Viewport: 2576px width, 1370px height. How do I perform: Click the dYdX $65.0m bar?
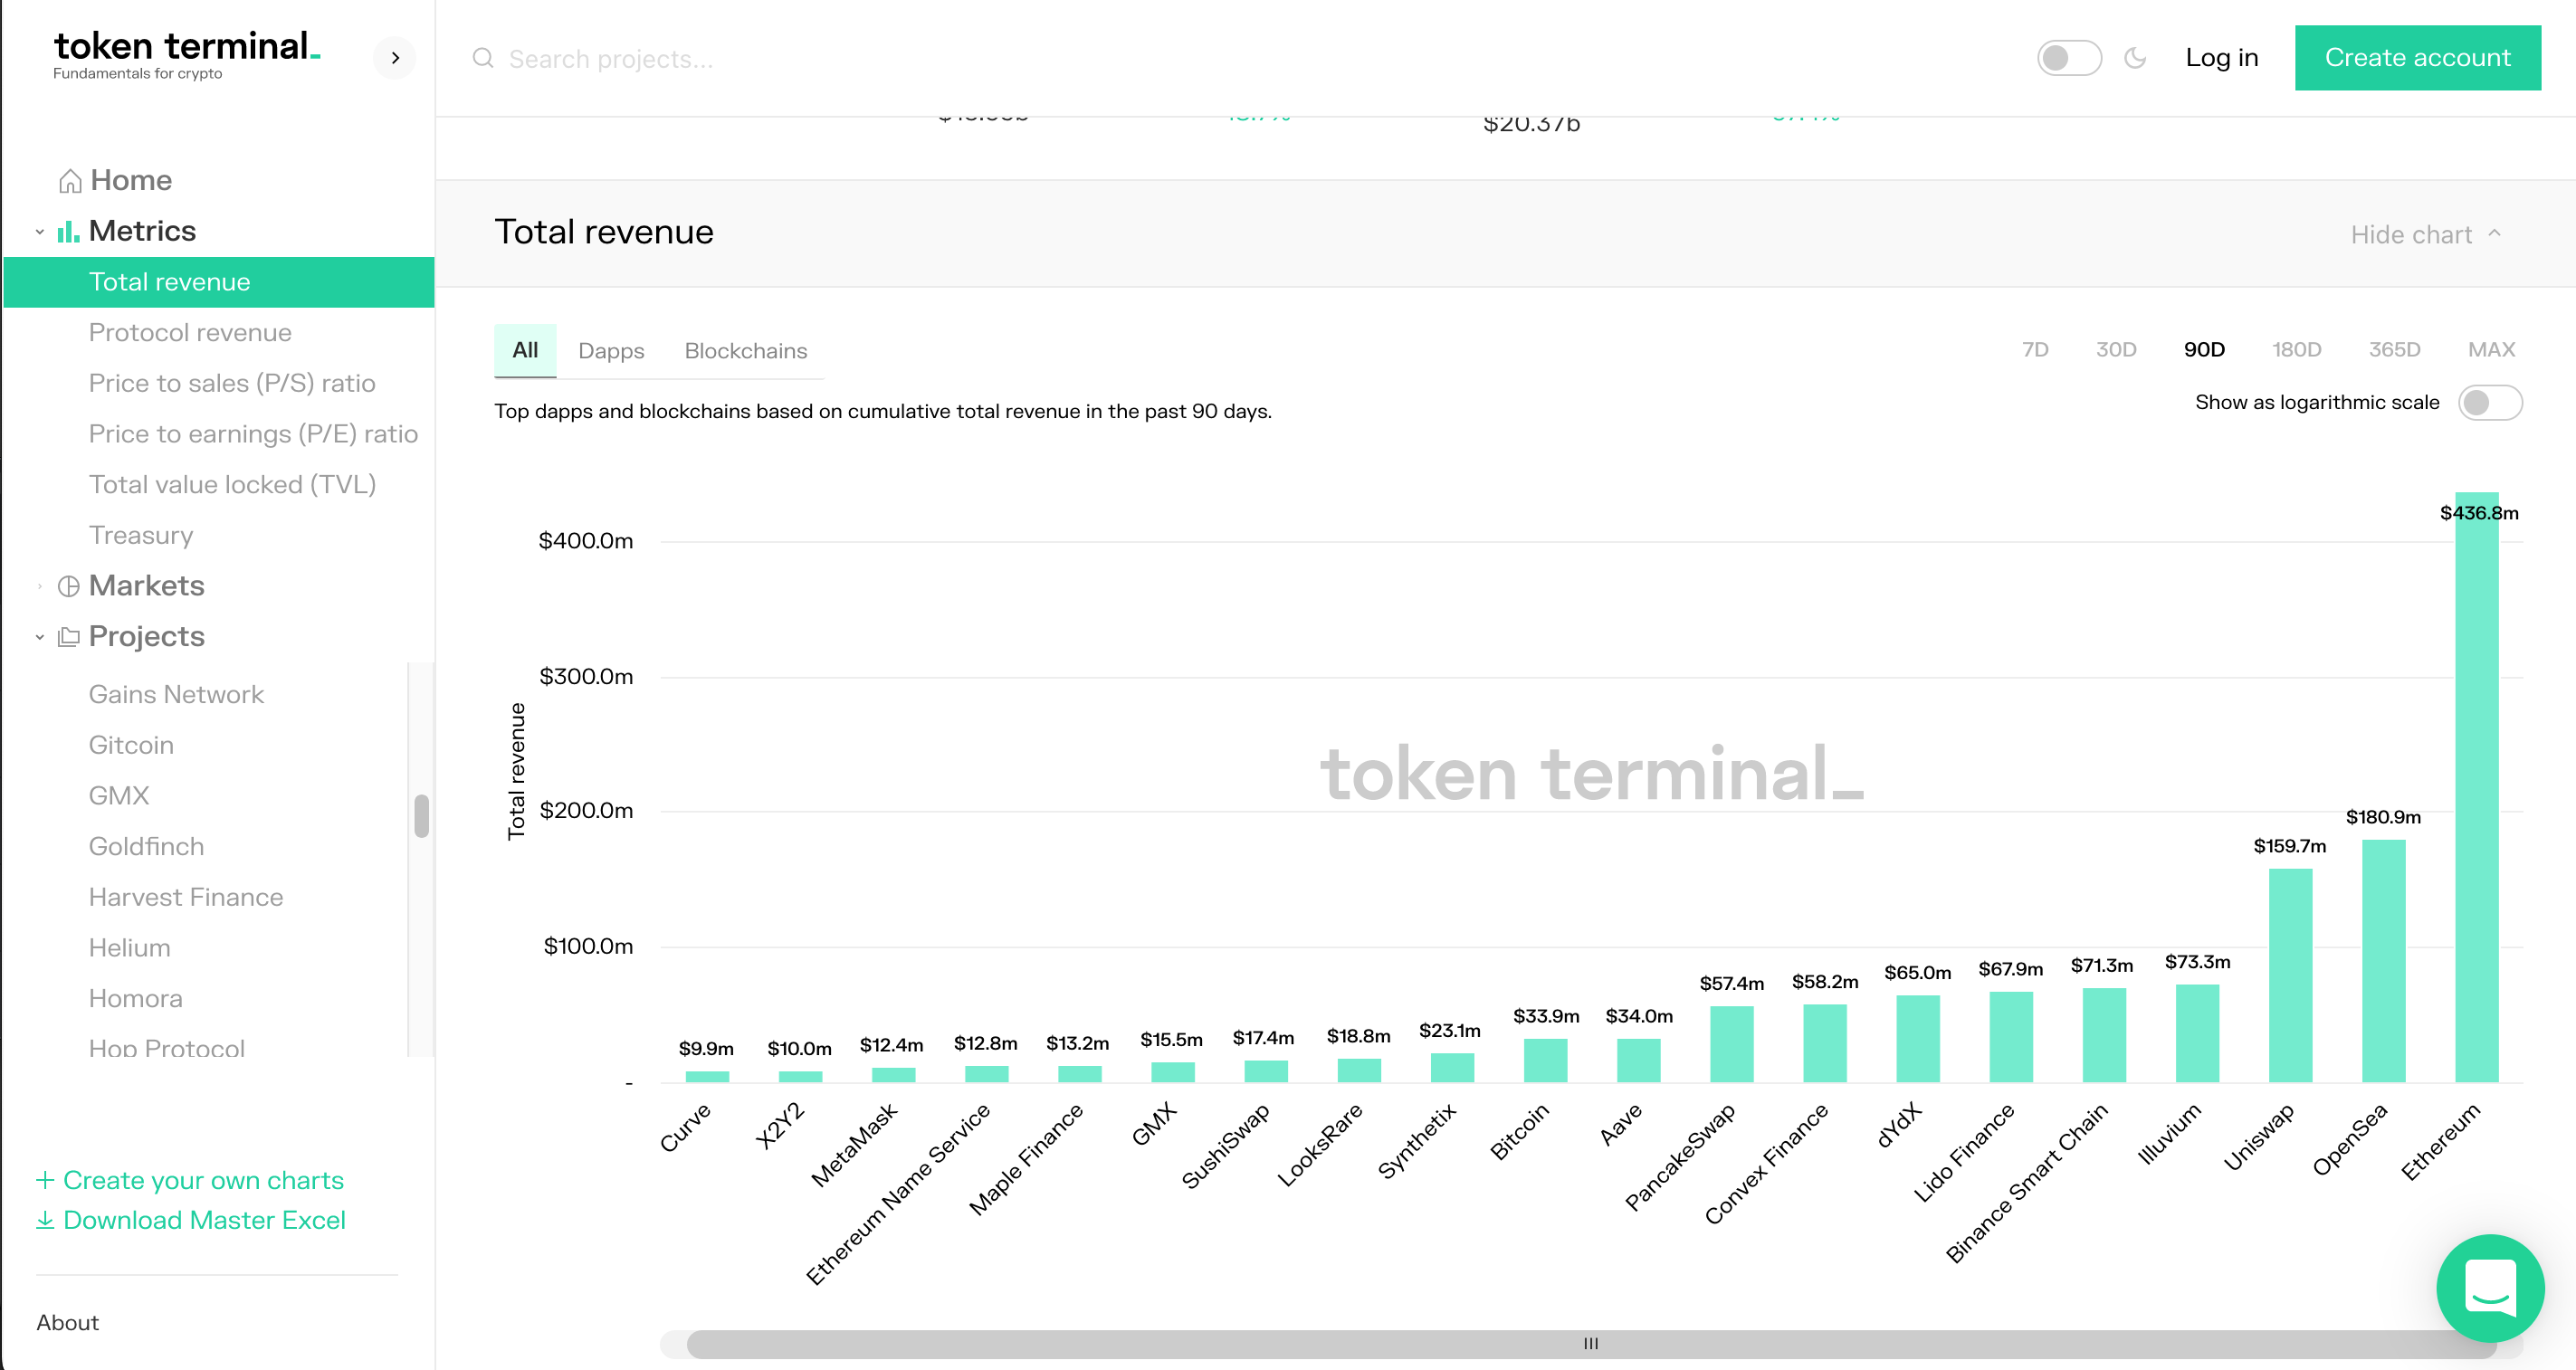pyautogui.click(x=1918, y=1039)
